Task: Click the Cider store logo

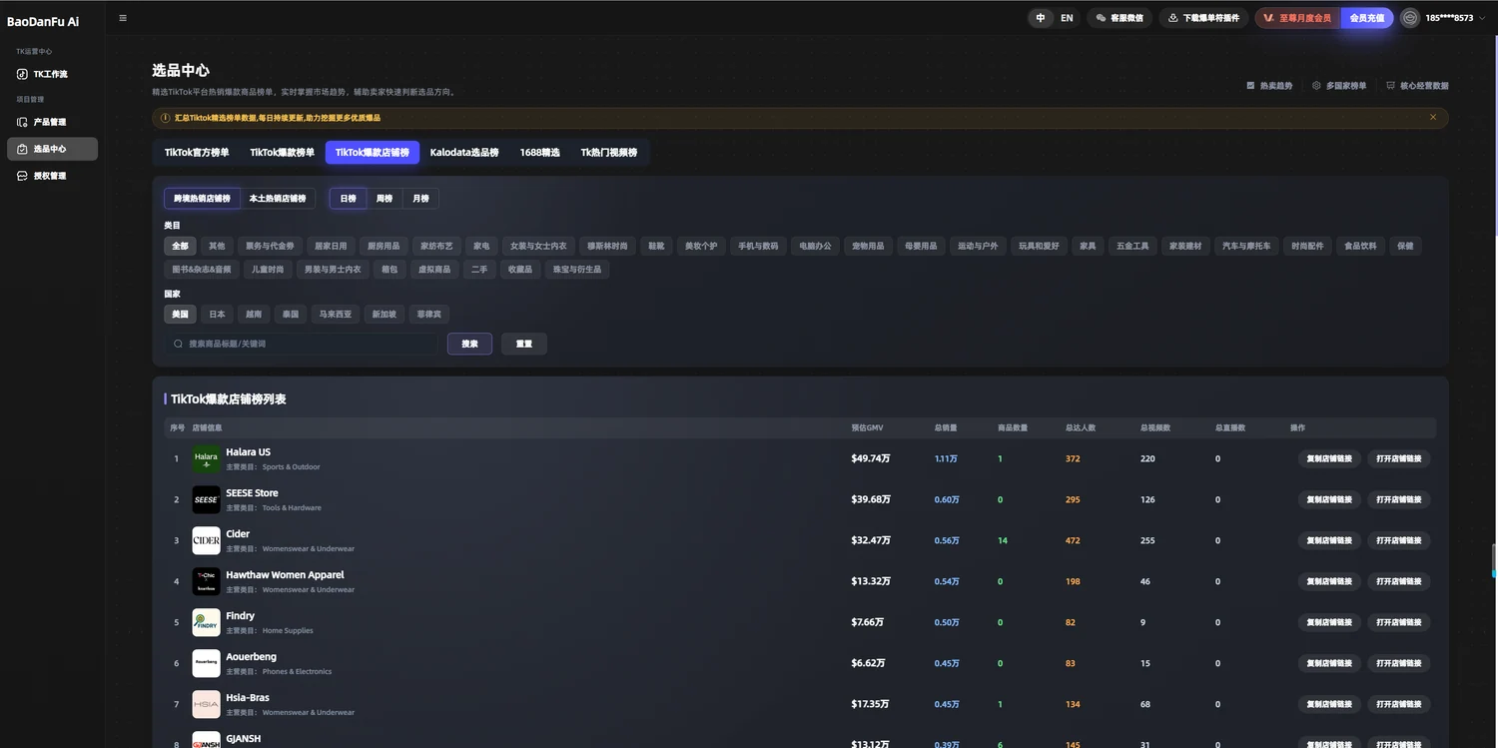Action: [x=207, y=540]
